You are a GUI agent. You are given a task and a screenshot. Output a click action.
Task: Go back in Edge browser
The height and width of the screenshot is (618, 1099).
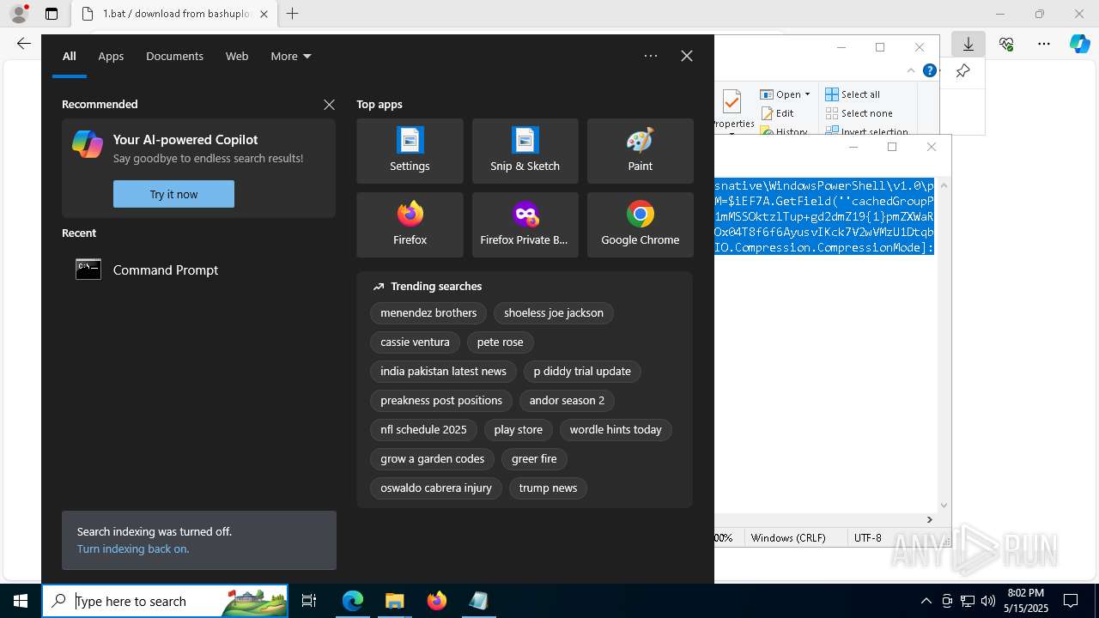pyautogui.click(x=24, y=44)
